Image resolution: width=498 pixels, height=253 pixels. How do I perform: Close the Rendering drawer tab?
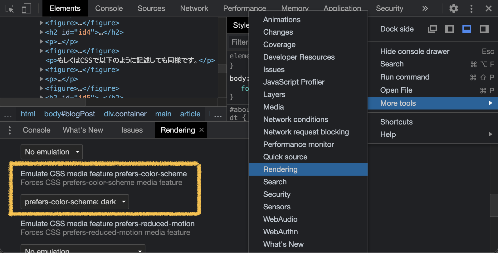pyautogui.click(x=202, y=130)
